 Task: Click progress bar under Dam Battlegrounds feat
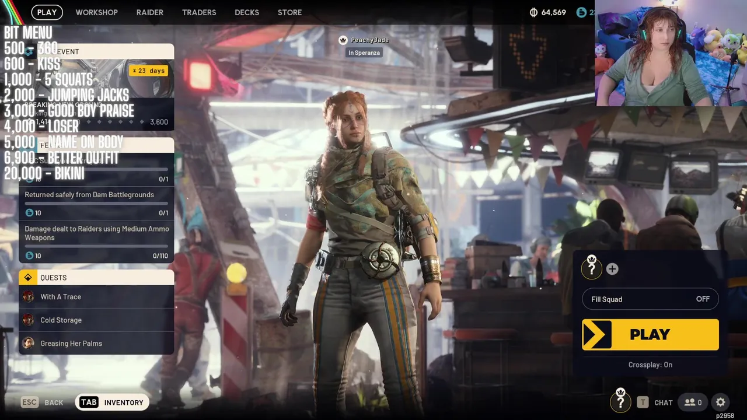(96, 204)
